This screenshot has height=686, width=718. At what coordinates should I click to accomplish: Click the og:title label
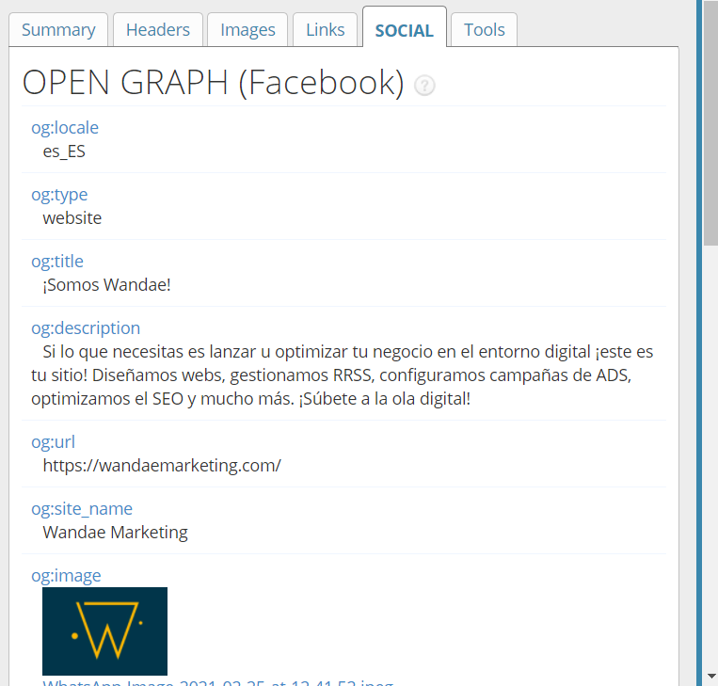(57, 262)
